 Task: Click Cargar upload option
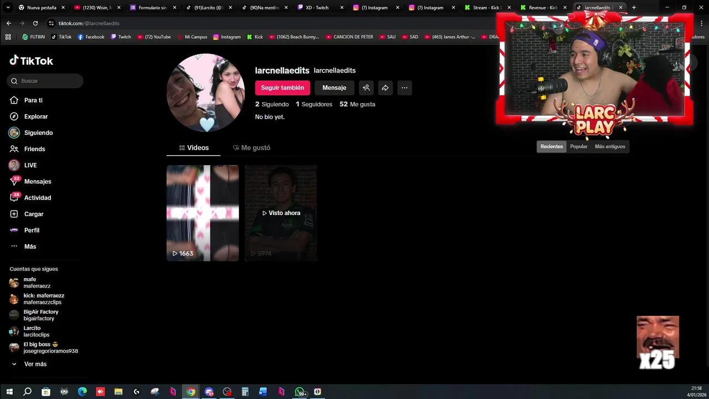[x=34, y=214]
